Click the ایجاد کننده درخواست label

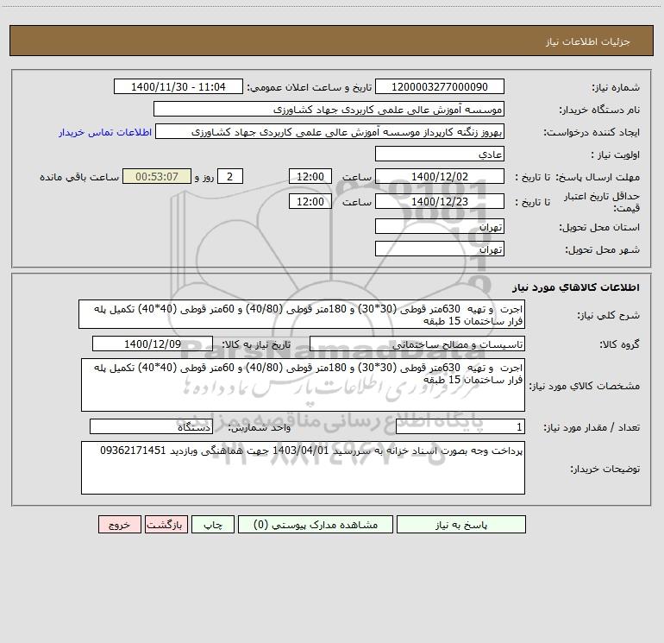pos(592,132)
